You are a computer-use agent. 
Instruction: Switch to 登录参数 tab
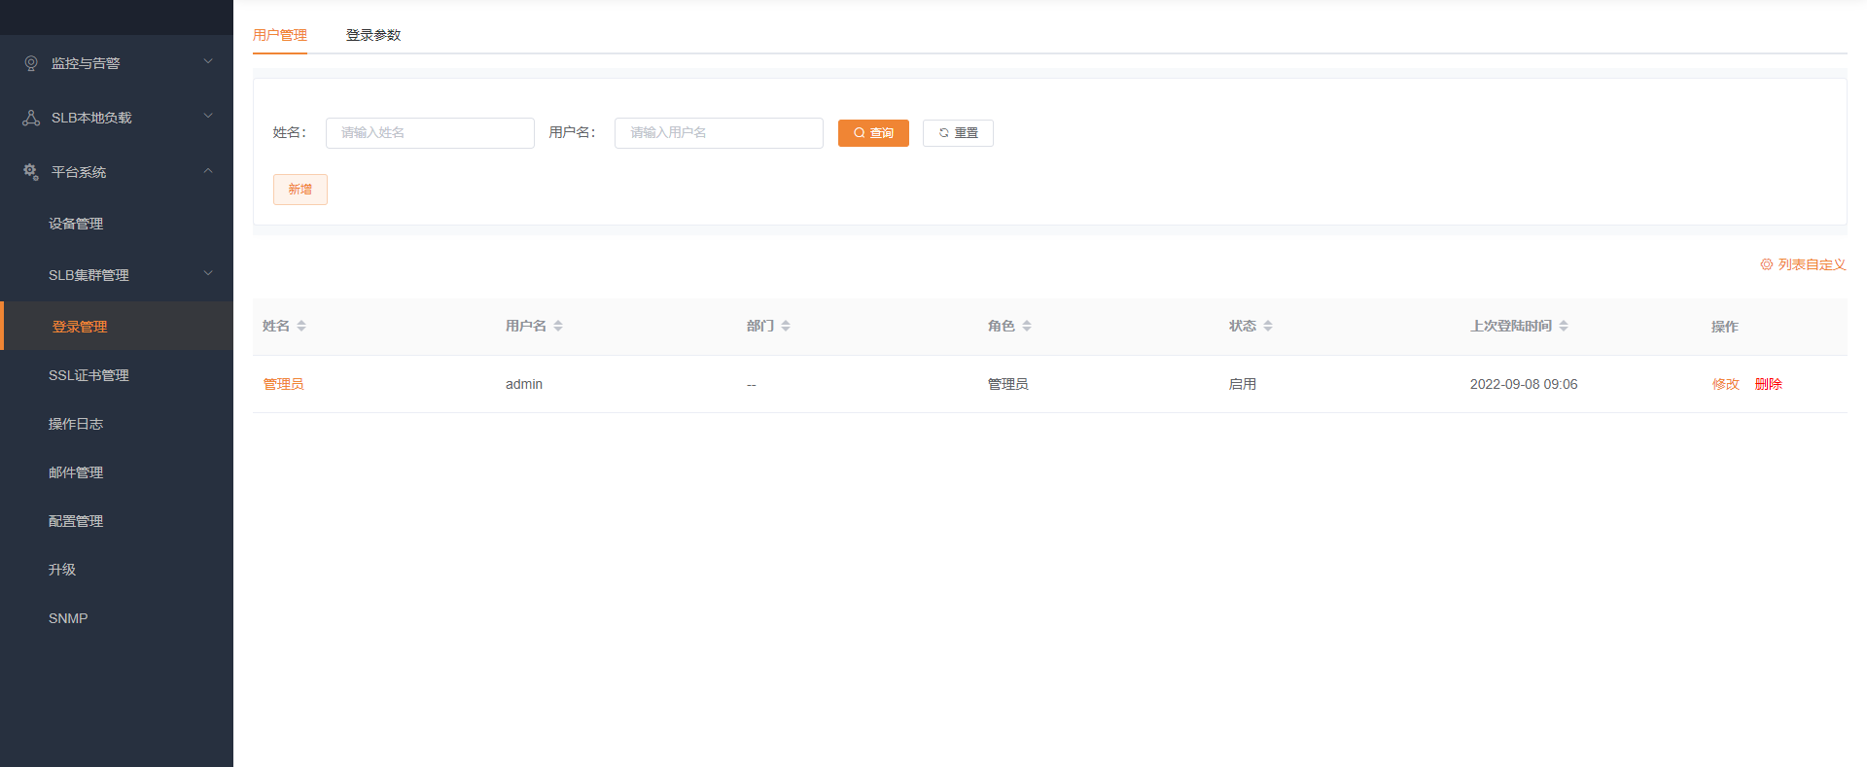373,35
